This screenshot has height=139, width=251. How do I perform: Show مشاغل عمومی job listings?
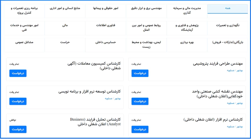(x=24, y=42)
